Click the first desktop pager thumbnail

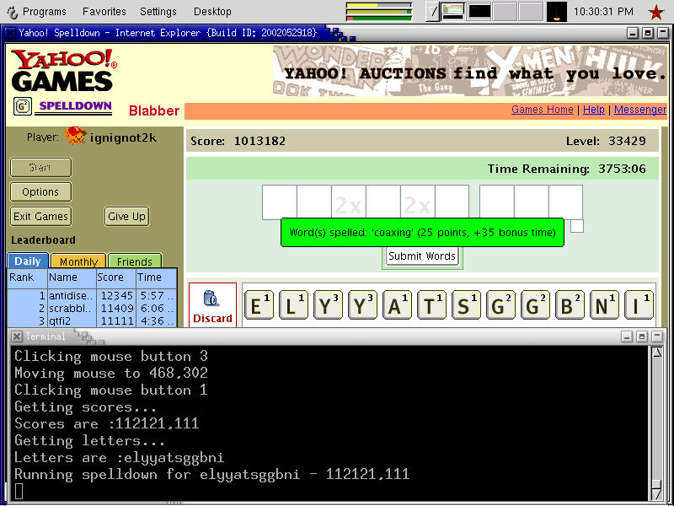453,12
